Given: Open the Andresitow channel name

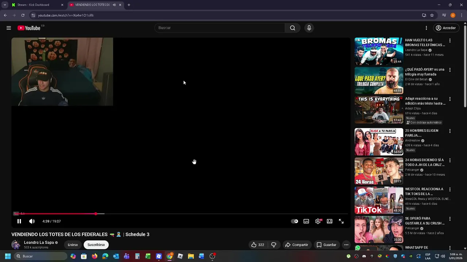Looking at the screenshot, I should [413, 140].
